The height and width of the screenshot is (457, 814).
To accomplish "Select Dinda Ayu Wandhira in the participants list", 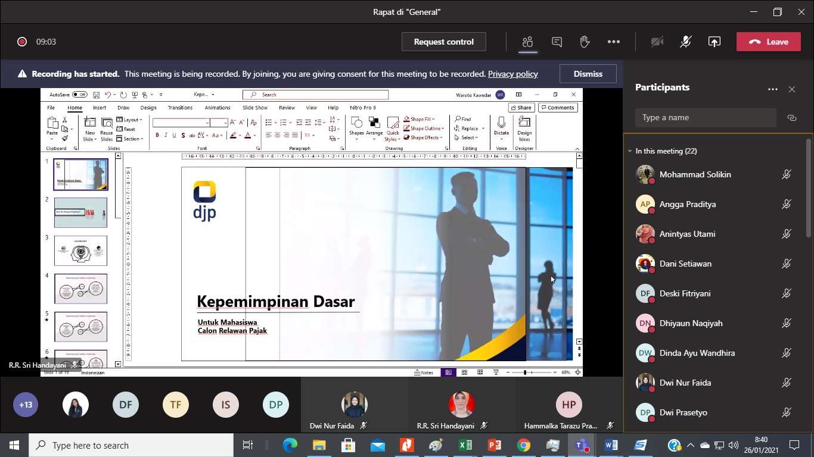I will 697,353.
